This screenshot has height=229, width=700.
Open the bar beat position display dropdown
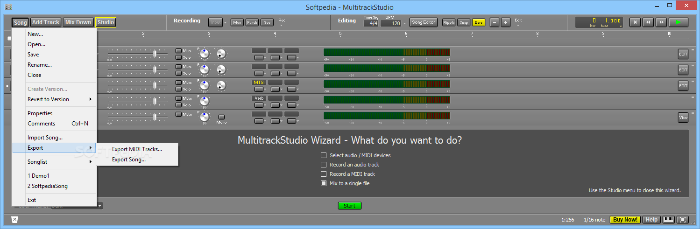pos(621,27)
